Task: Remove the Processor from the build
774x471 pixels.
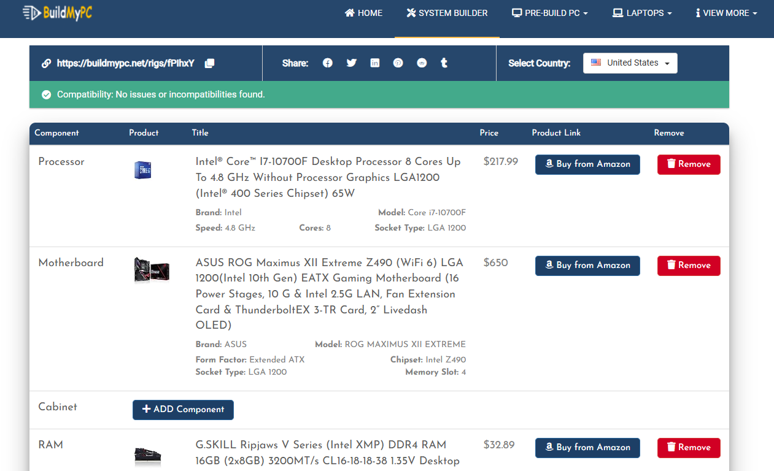Action: click(x=689, y=164)
